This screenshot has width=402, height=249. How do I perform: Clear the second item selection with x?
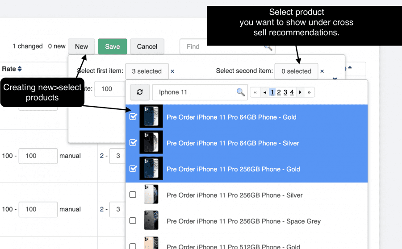pos(322,71)
